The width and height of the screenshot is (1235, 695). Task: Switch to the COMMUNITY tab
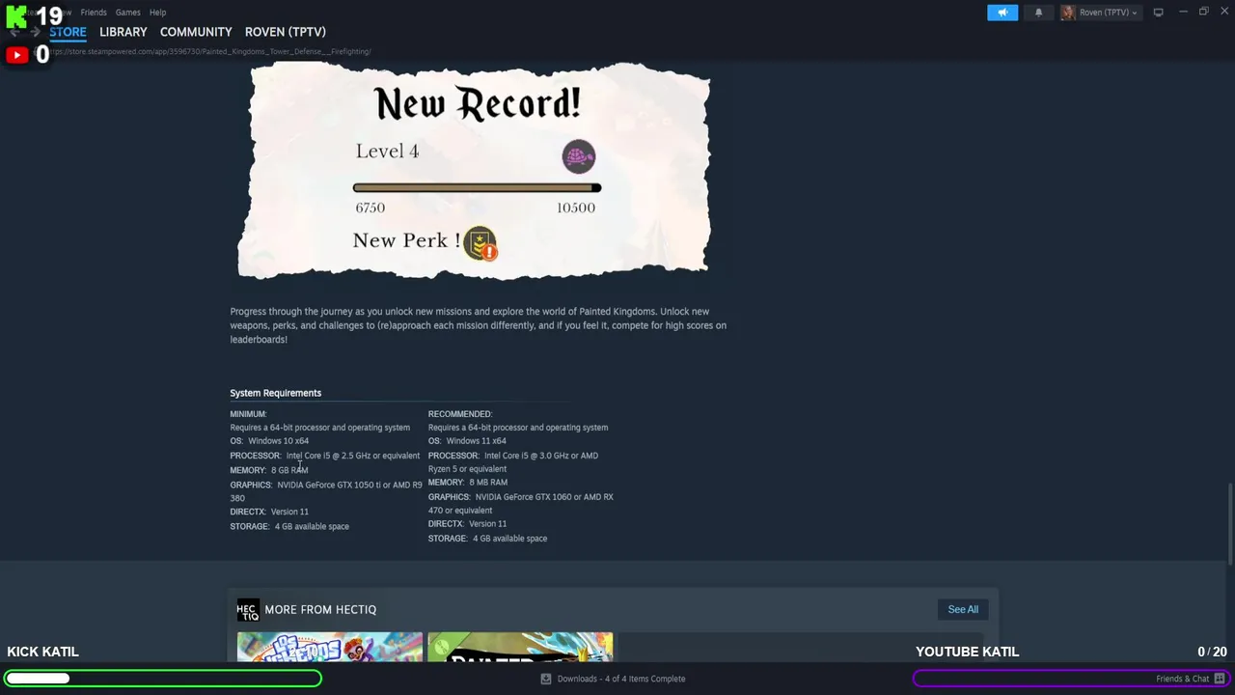pos(196,32)
